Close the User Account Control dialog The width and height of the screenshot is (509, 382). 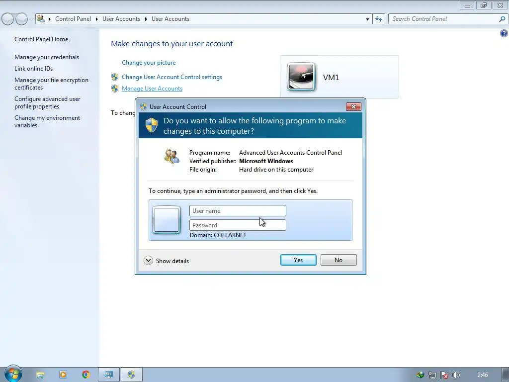pos(353,106)
